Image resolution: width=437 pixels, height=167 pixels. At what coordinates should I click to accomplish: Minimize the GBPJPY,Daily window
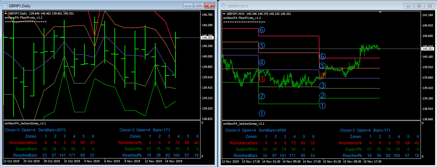click(189, 6)
